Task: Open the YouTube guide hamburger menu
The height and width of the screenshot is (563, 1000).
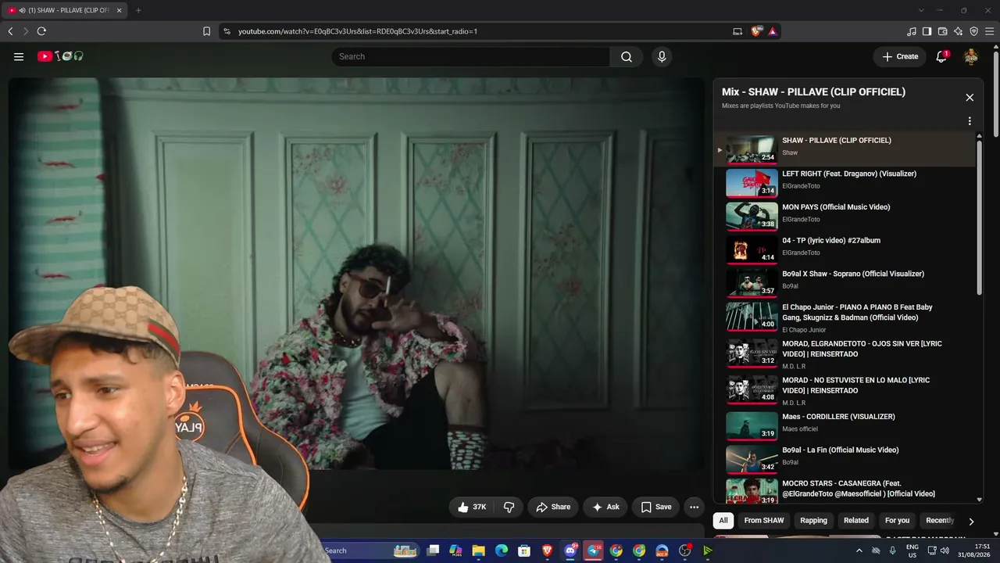Action: 19,56
